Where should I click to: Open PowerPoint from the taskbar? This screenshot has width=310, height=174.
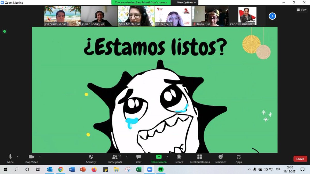point(83,170)
